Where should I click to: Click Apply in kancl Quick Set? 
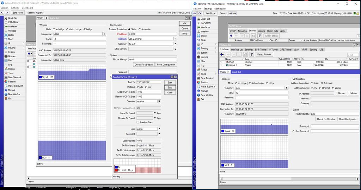pos(185,33)
